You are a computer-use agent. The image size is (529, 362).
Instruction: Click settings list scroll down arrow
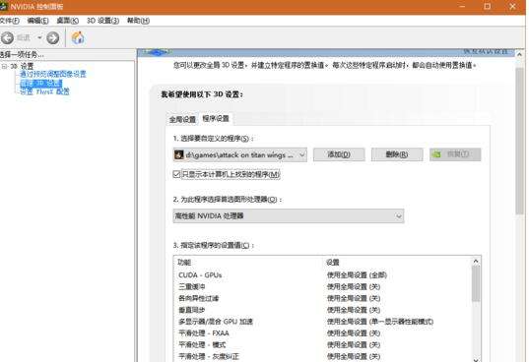click(x=476, y=359)
